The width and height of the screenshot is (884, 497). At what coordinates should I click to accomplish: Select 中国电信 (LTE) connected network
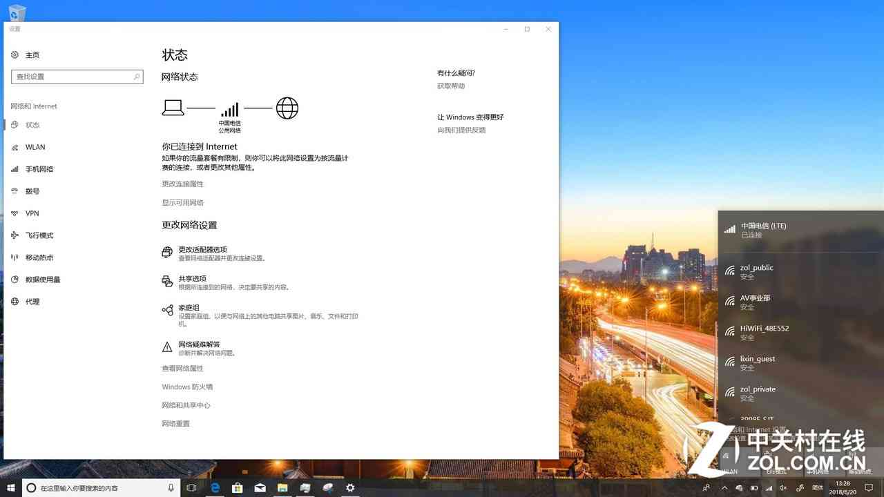(801, 230)
